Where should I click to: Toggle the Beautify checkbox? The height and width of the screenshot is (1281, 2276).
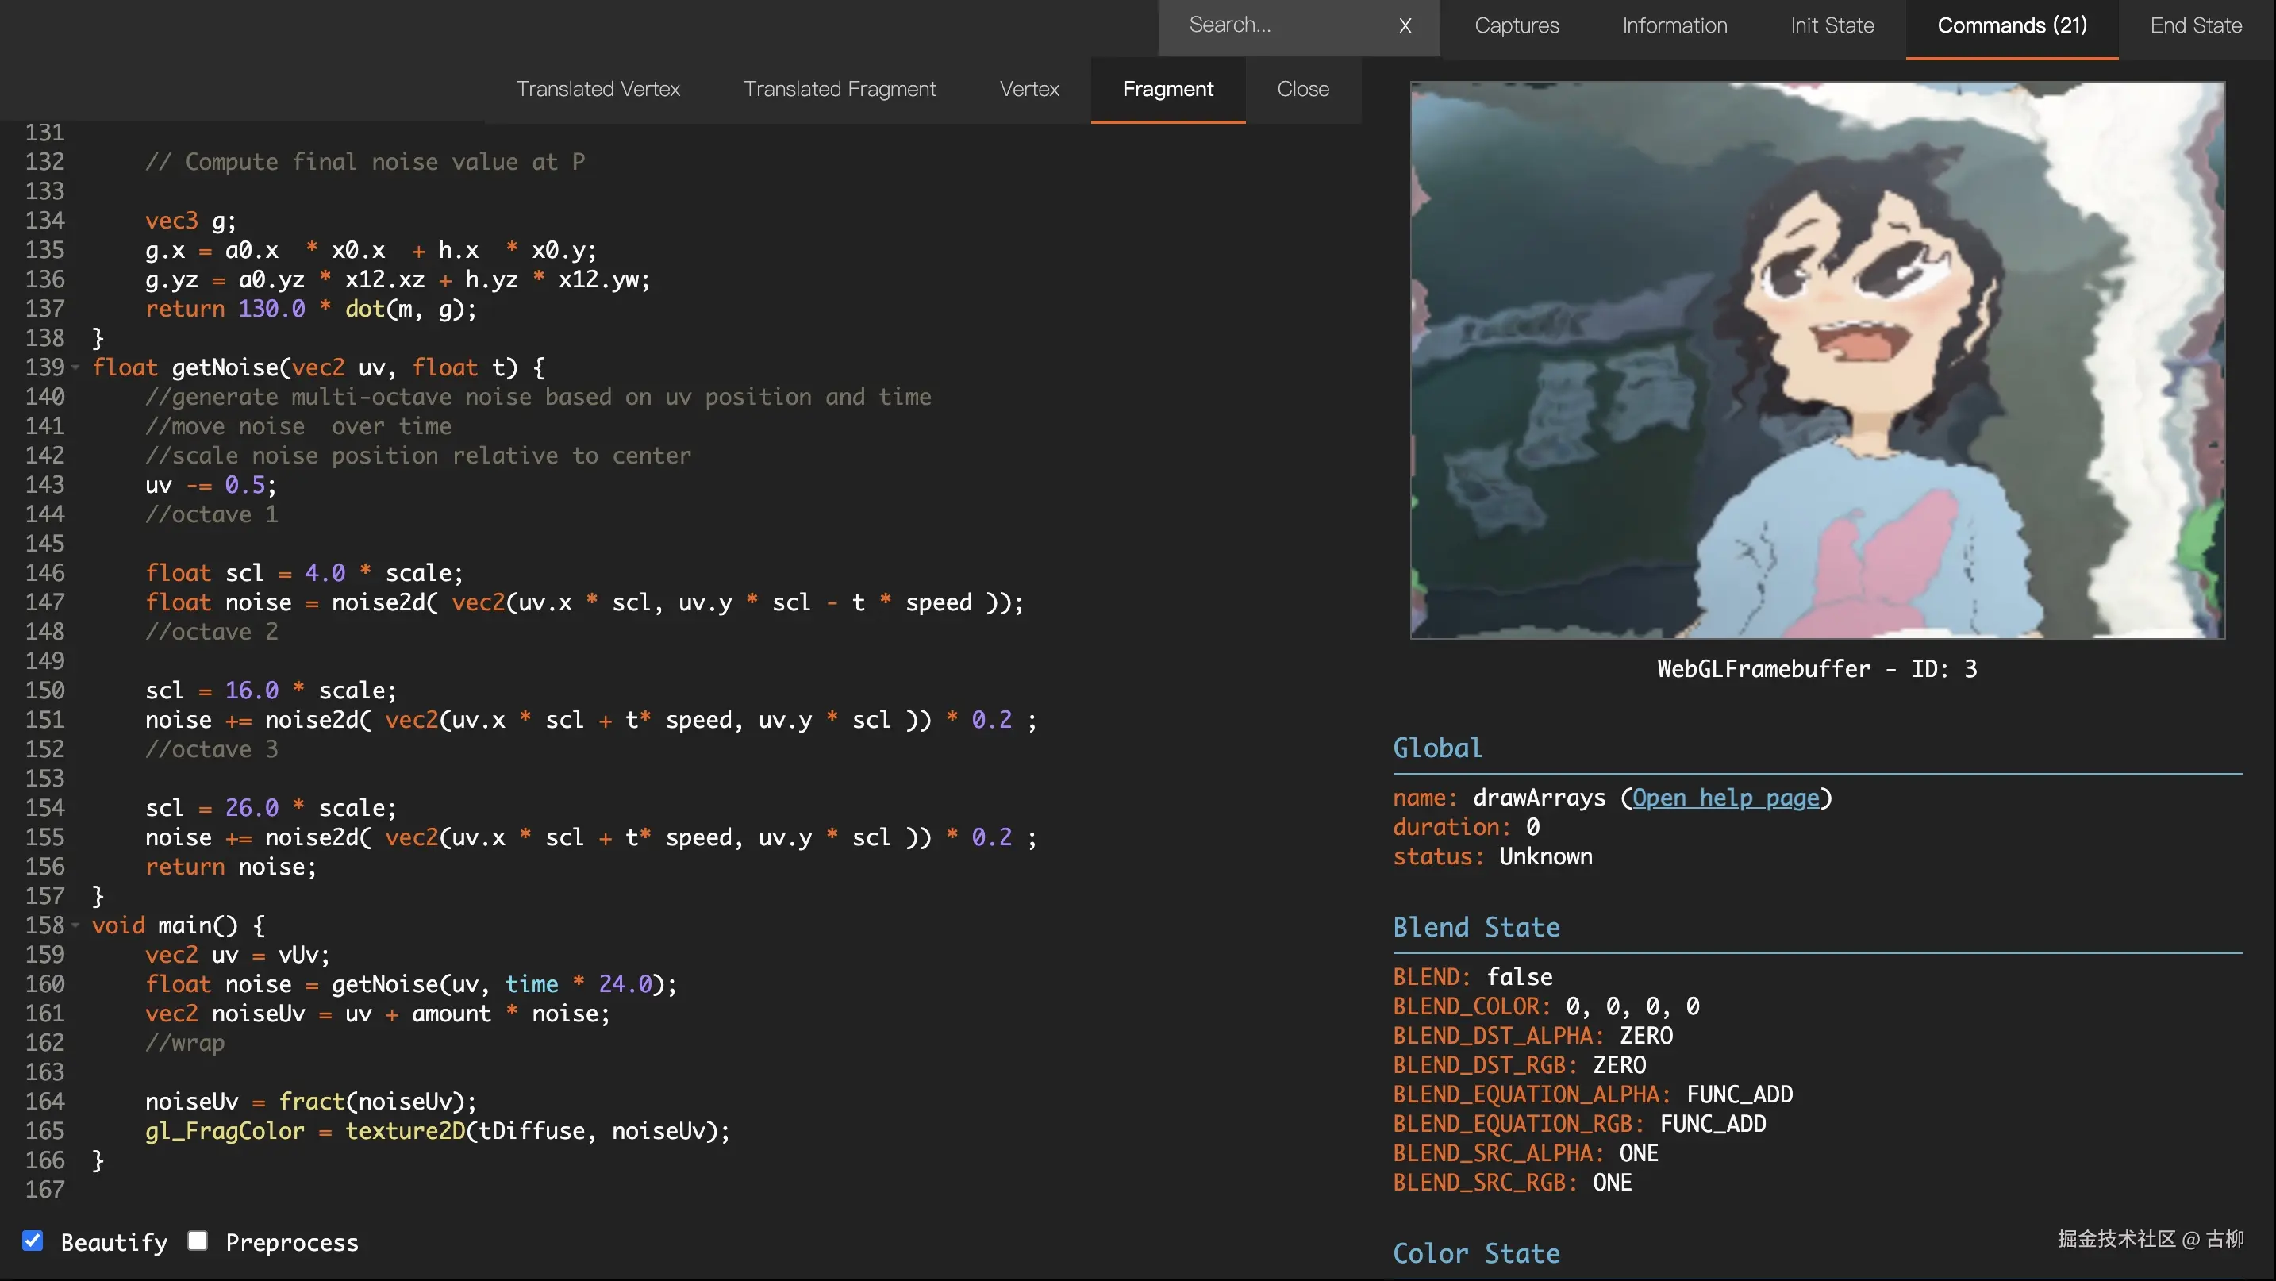[33, 1241]
